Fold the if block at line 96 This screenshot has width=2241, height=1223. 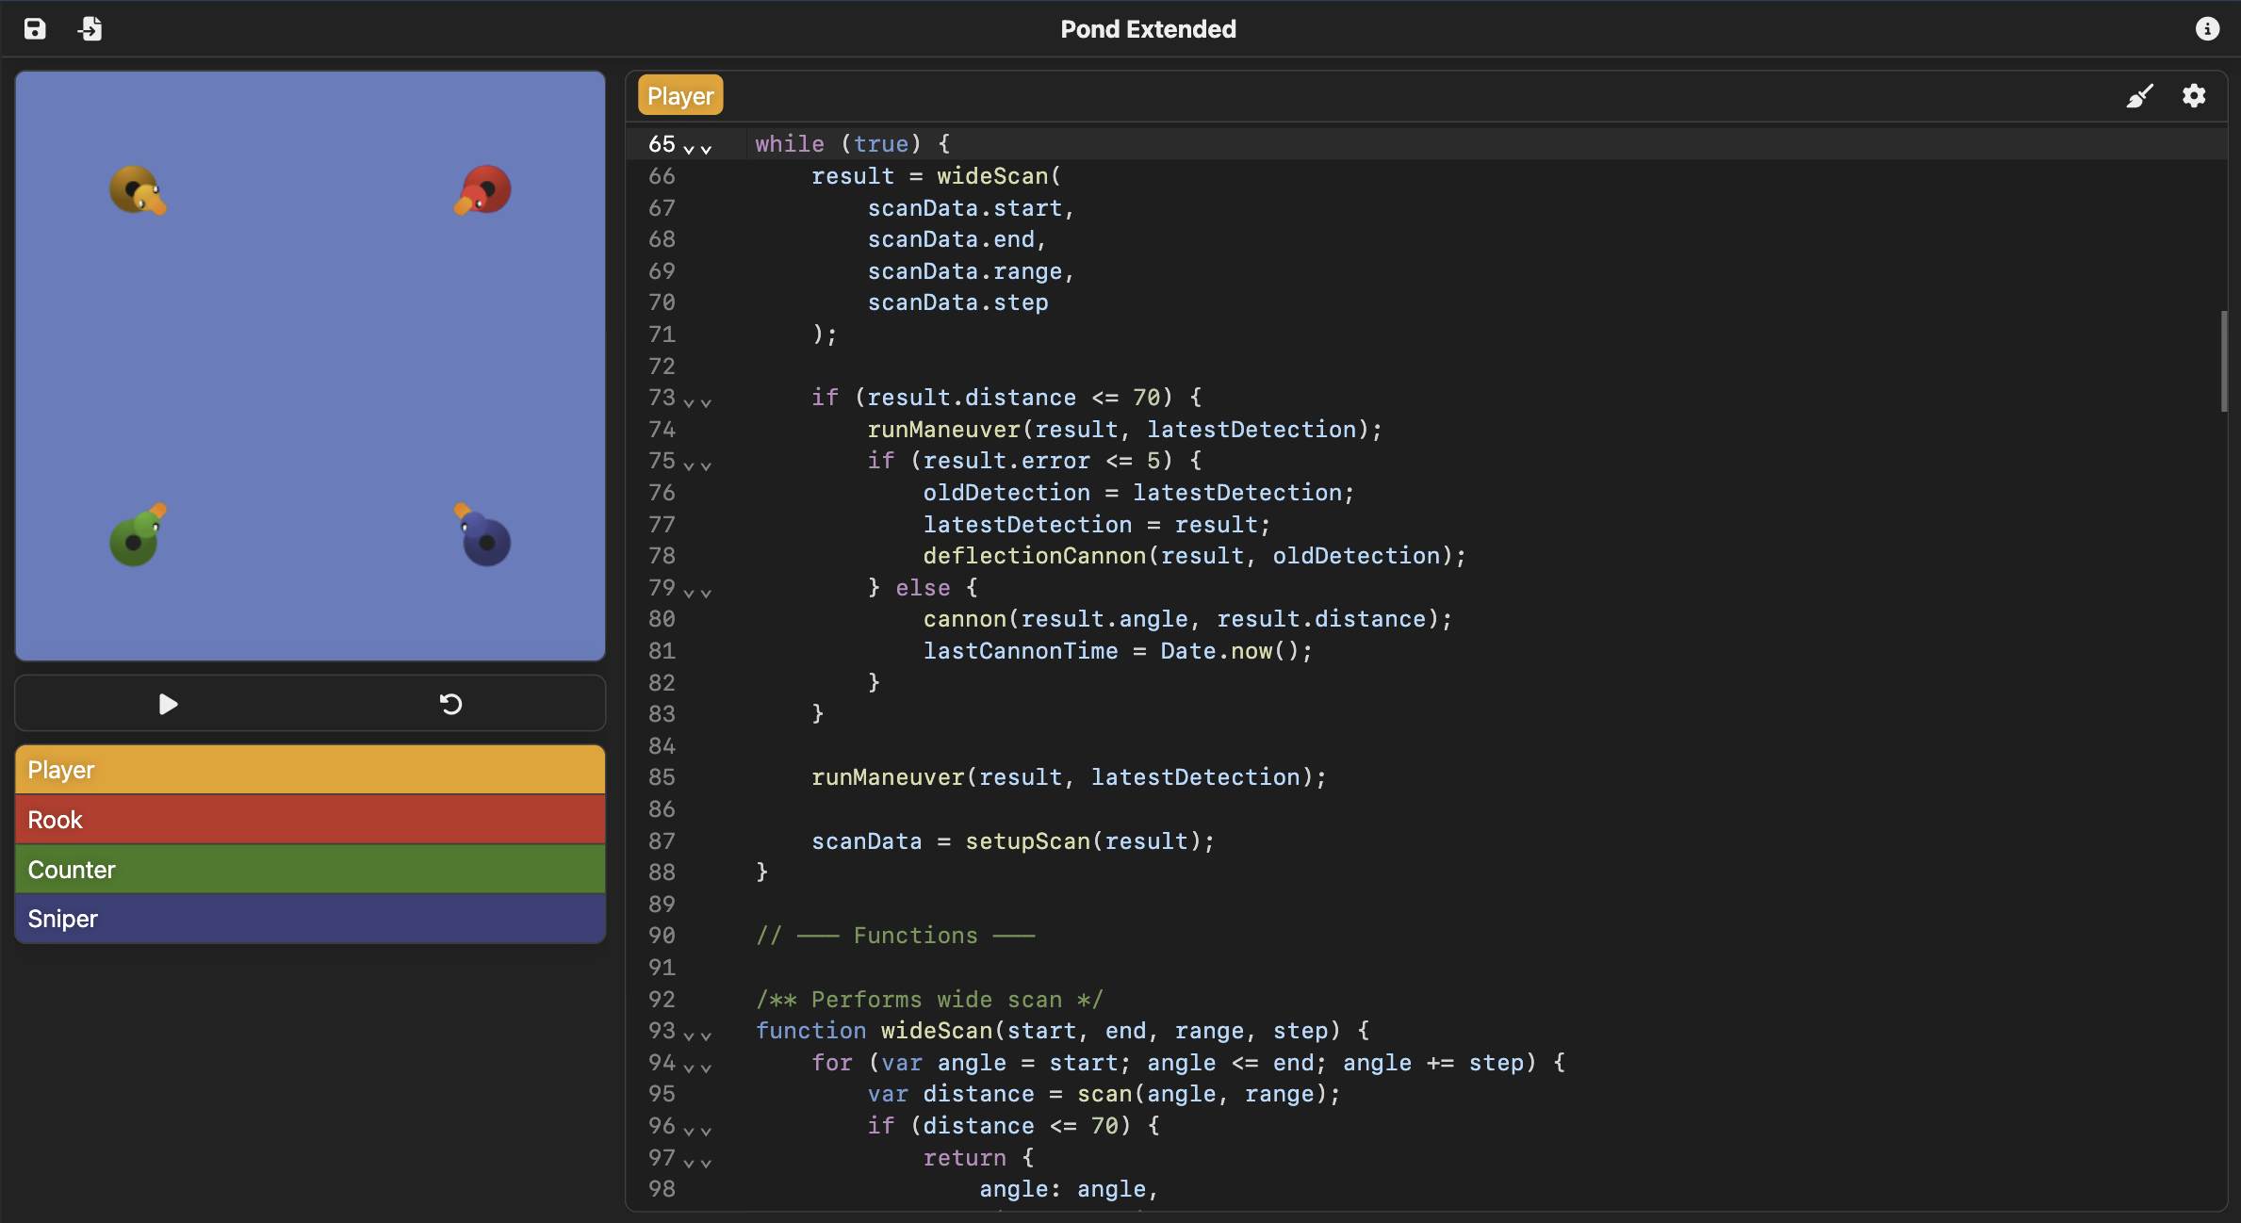pyautogui.click(x=697, y=1130)
